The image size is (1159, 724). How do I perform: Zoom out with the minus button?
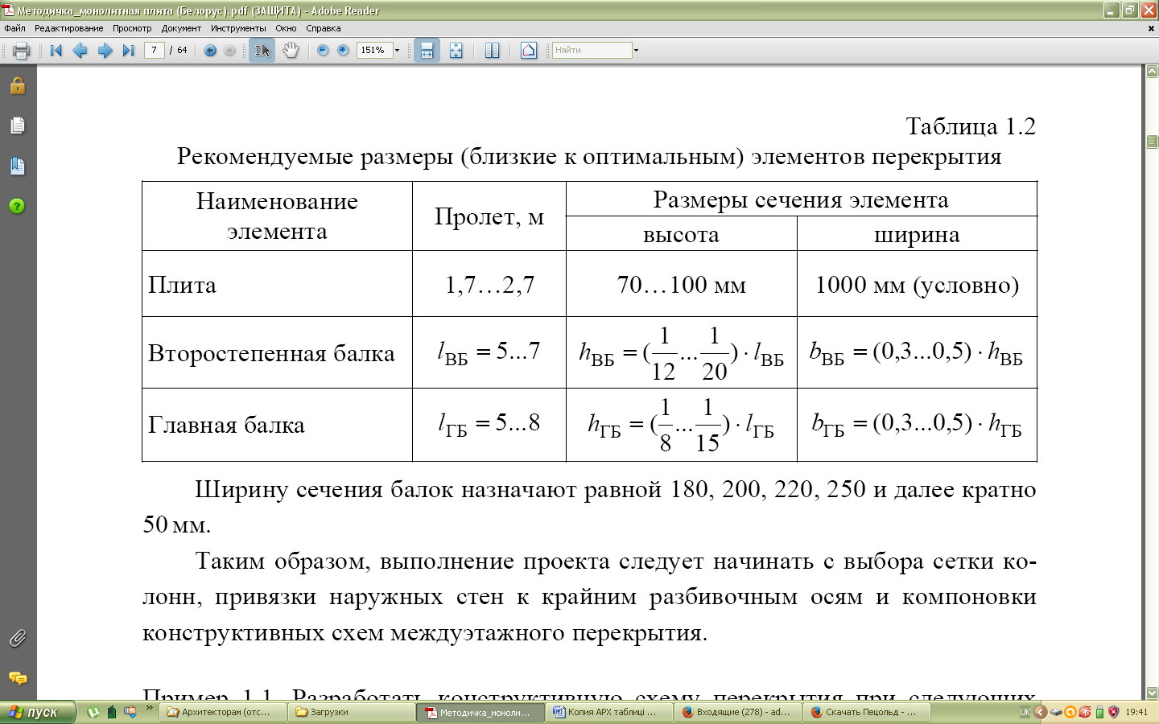pos(323,50)
